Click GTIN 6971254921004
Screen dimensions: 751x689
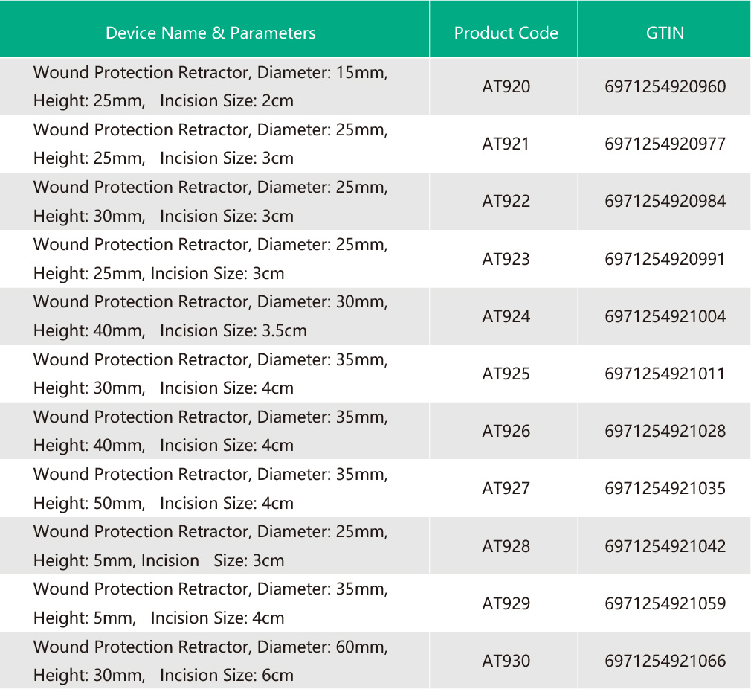click(x=665, y=316)
